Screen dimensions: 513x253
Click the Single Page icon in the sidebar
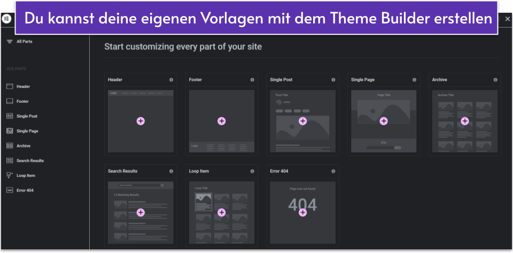[x=10, y=131]
